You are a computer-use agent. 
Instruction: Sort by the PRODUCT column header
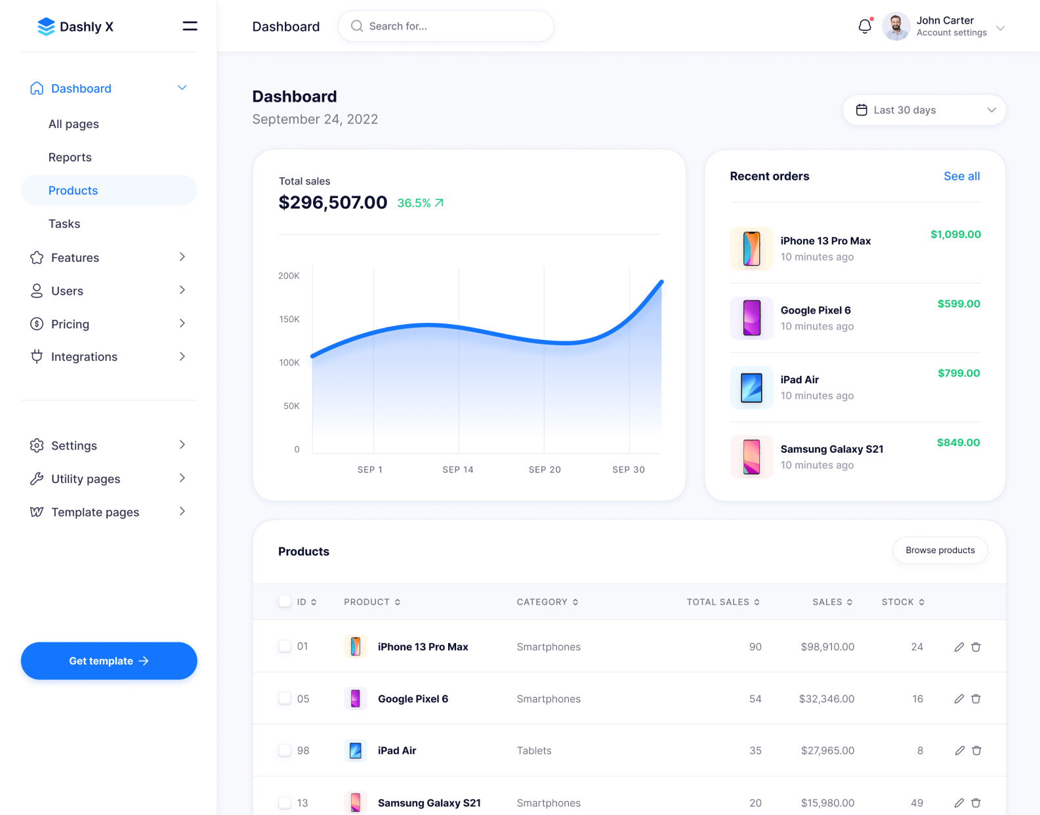[x=372, y=602]
